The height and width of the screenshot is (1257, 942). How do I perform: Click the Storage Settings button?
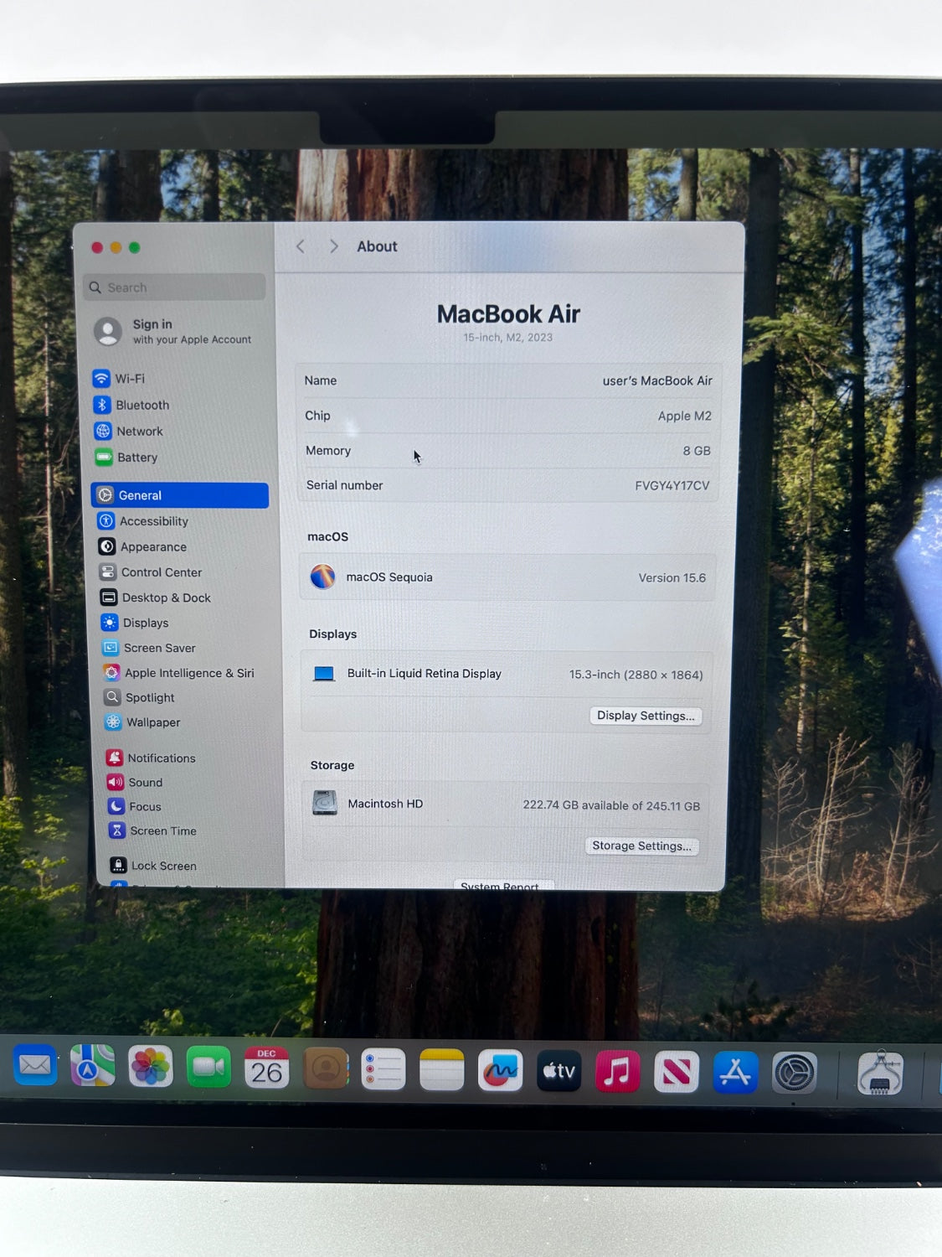tap(641, 846)
